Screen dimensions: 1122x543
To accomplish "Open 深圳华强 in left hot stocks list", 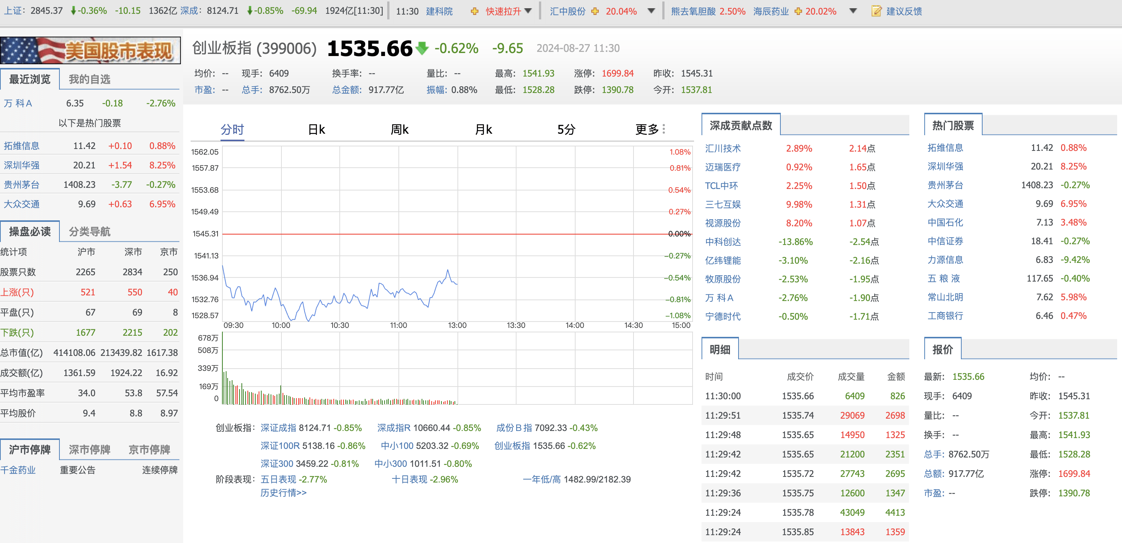I will click(21, 165).
